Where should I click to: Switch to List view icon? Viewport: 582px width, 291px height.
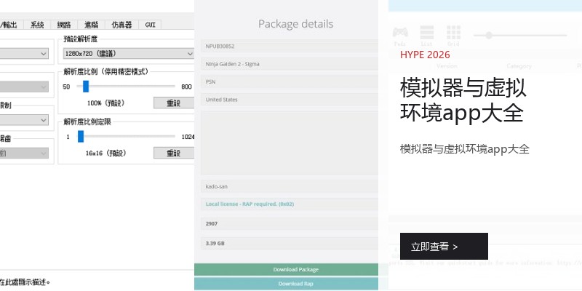coord(427,33)
